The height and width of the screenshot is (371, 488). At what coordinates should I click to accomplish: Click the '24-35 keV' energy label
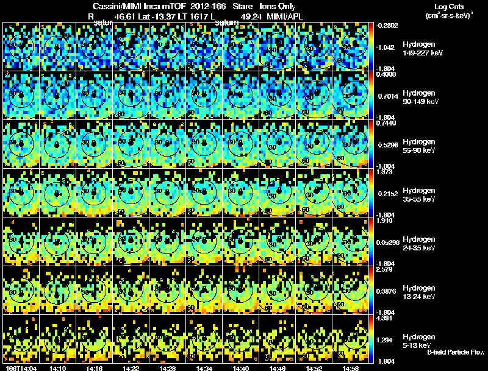[418, 248]
